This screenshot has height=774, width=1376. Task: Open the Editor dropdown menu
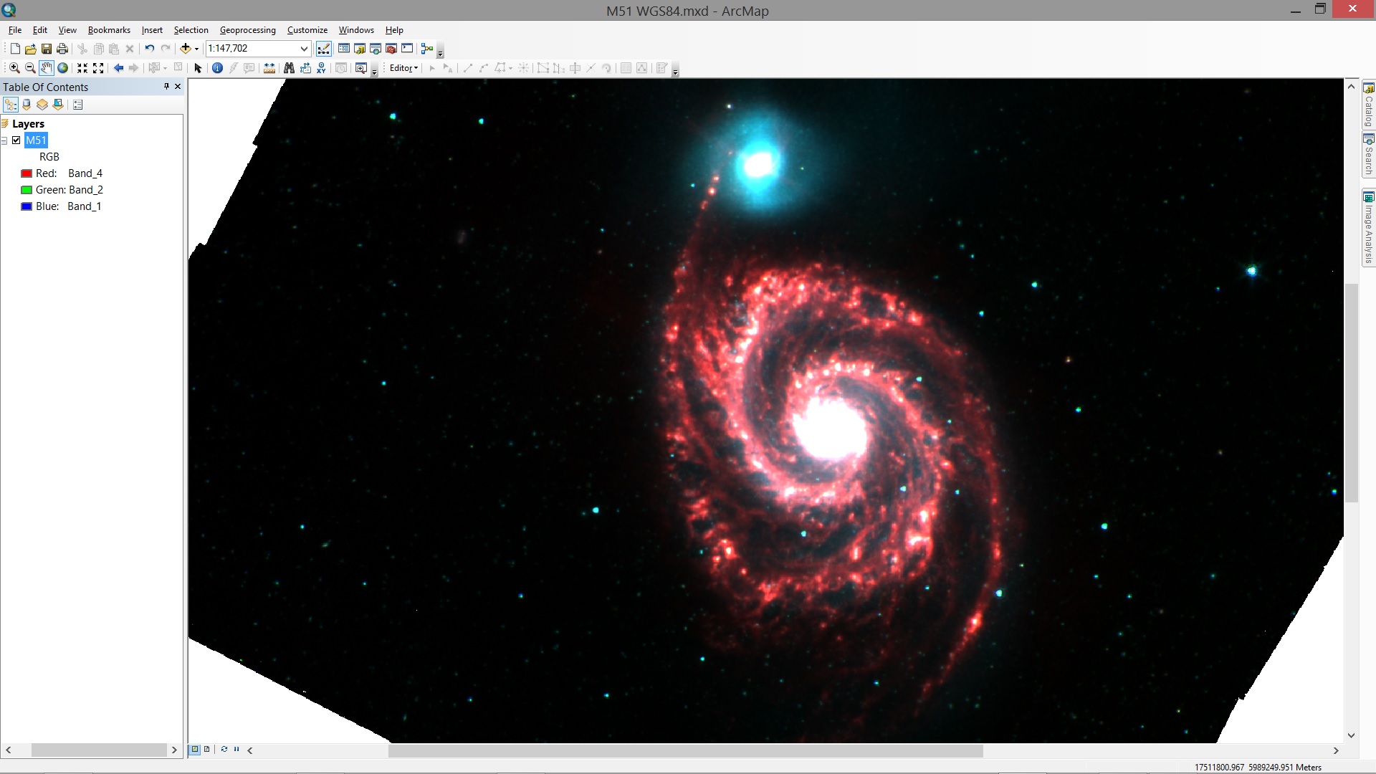[x=403, y=67]
